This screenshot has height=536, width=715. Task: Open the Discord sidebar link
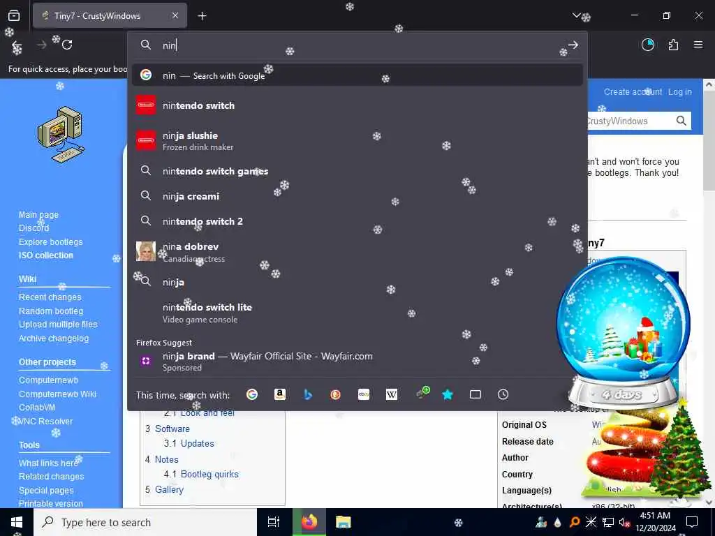click(x=34, y=228)
